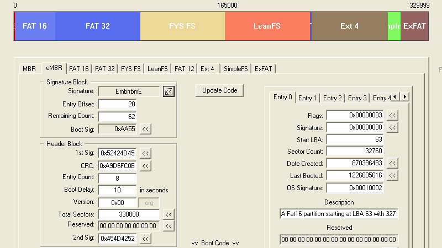This screenshot has width=442, height=248.
Task: Click the << button beside Last Booted
Action: coord(392,175)
